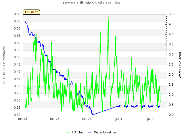The image size is (184, 138).
Task: Click the 1.0 right axis value
Action: coord(171,95)
